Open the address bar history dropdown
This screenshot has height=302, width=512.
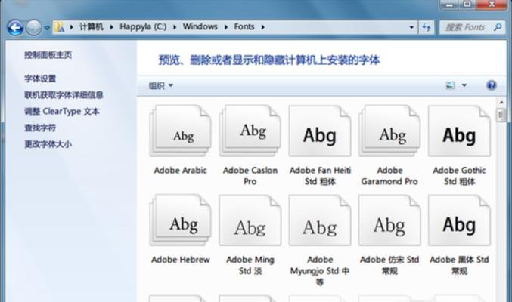(x=411, y=27)
